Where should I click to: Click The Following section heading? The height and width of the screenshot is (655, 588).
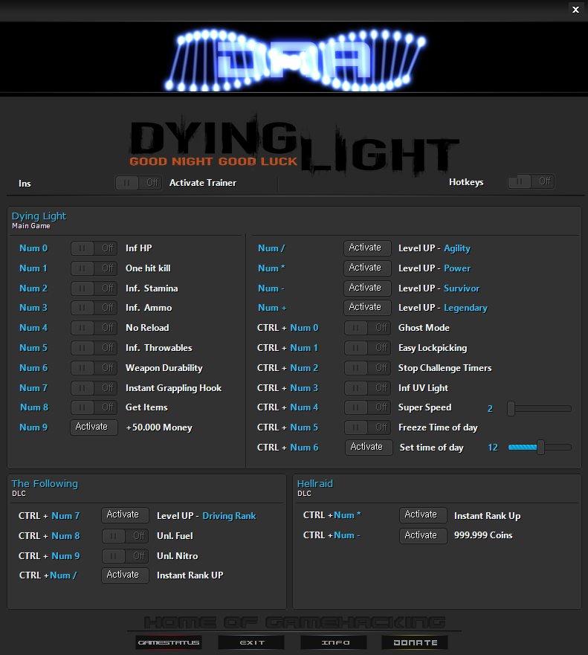(x=45, y=484)
